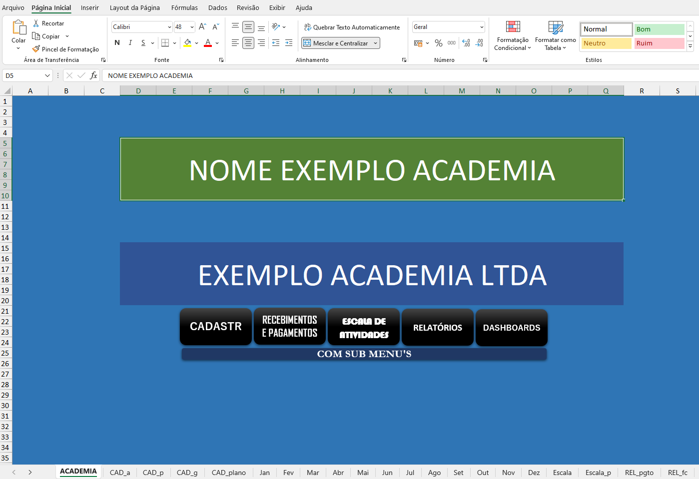The height and width of the screenshot is (479, 699).
Task: Click the insert function fx icon
Action: click(93, 75)
